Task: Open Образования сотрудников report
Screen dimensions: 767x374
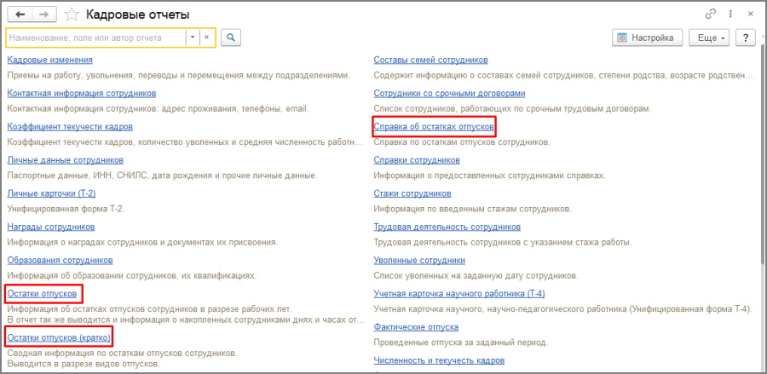Action: click(61, 260)
